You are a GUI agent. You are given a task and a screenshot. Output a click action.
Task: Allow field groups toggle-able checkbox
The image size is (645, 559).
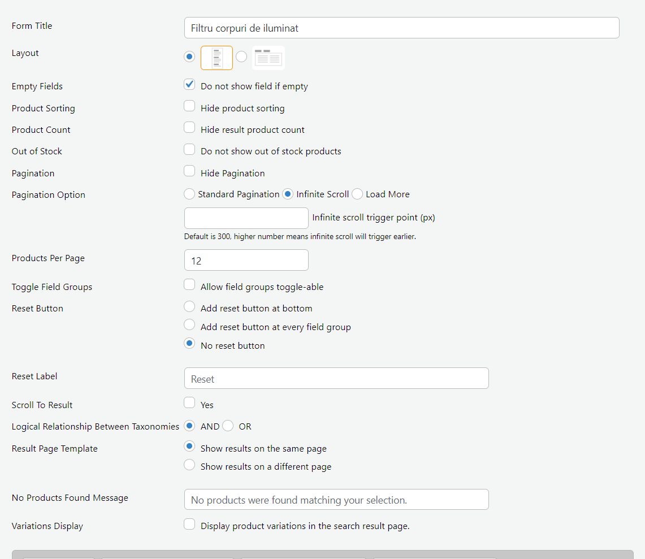tap(189, 284)
